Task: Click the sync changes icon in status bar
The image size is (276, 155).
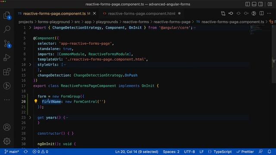Action: (26, 152)
